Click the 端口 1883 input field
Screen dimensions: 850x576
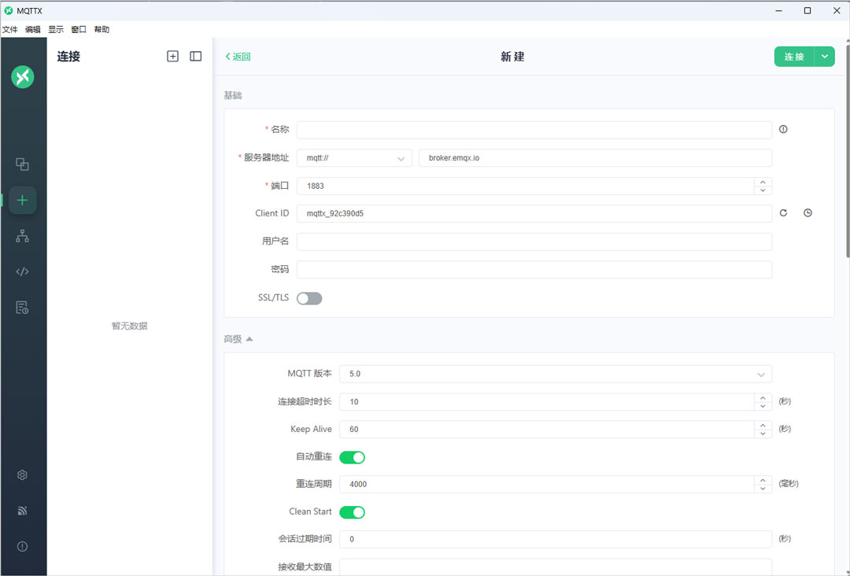pyautogui.click(x=525, y=186)
